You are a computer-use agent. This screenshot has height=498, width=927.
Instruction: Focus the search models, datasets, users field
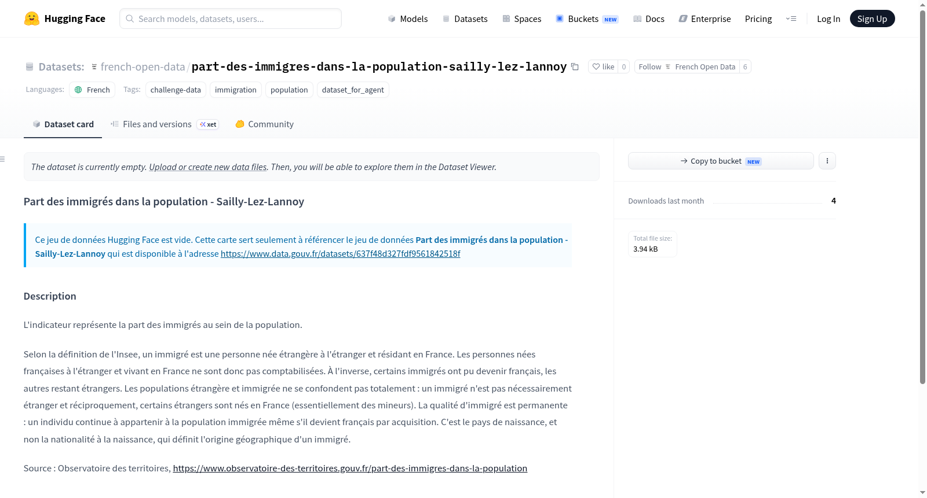pos(231,19)
